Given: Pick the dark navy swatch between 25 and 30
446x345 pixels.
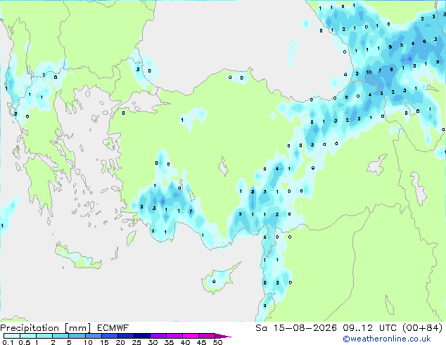Looking at the screenshot, I should coord(141,336).
